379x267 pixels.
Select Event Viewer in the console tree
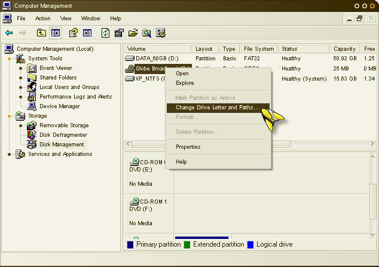coord(56,68)
